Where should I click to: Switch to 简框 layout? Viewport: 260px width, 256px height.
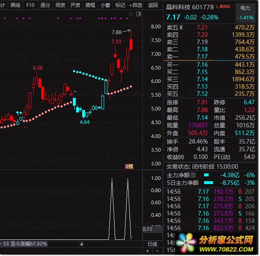point(90,5)
